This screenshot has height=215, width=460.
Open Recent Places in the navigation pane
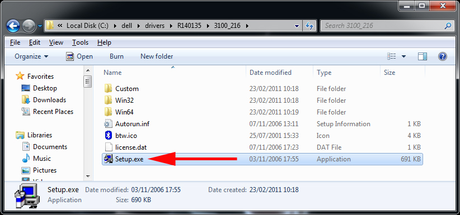pos(53,112)
